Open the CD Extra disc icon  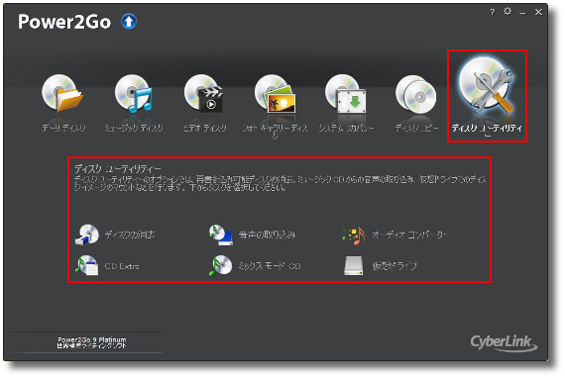click(87, 265)
